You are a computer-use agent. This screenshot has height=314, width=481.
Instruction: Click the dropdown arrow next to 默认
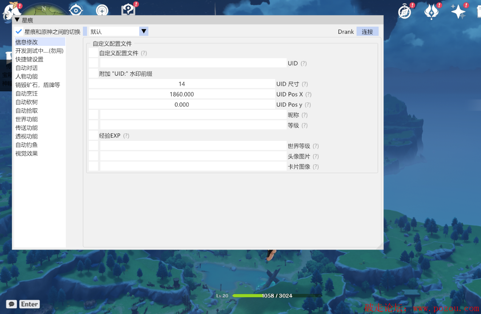[x=144, y=32]
